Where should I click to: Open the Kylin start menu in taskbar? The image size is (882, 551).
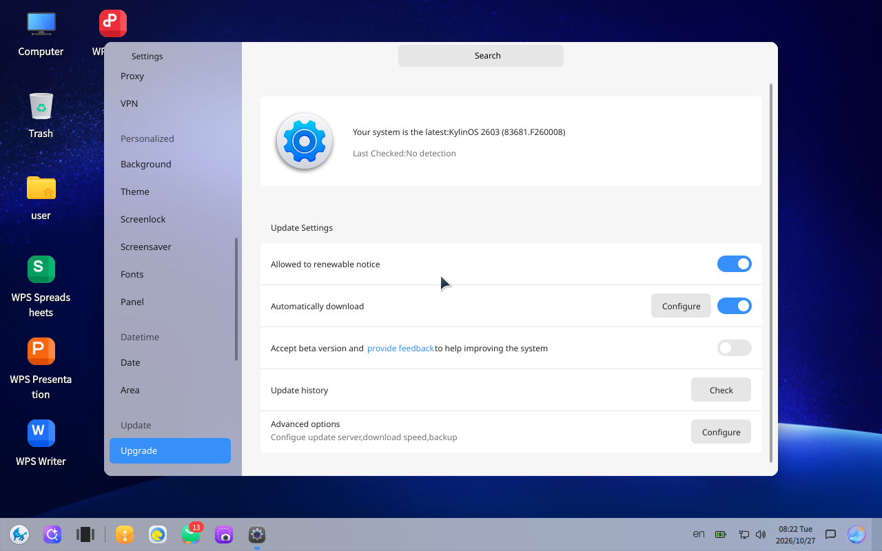tap(19, 534)
